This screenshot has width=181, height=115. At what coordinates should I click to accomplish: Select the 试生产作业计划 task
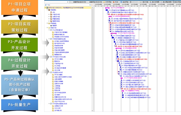[58, 102]
